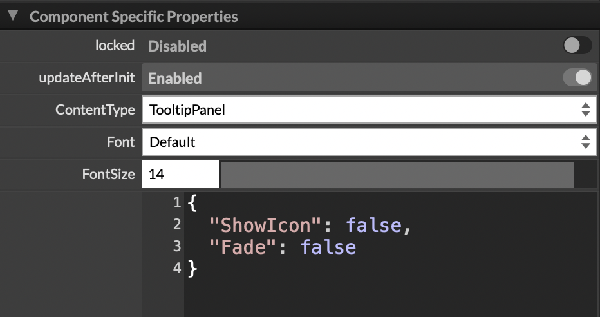Click line number 3 in the editor gutter
The image size is (600, 317).
(177, 247)
